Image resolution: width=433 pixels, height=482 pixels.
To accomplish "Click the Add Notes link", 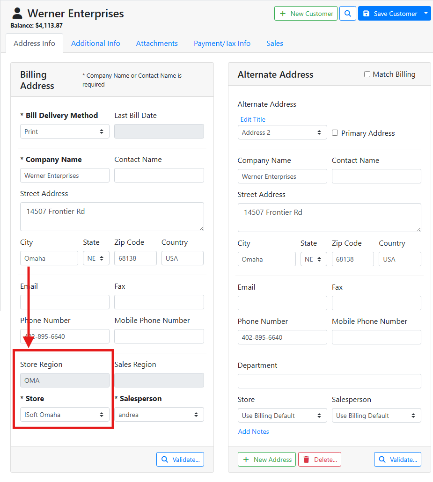I will pyautogui.click(x=253, y=431).
